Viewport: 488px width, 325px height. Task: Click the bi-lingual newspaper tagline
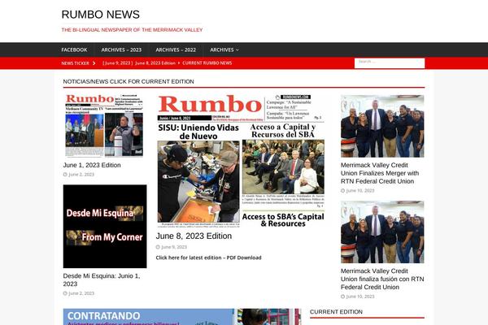coord(132,30)
